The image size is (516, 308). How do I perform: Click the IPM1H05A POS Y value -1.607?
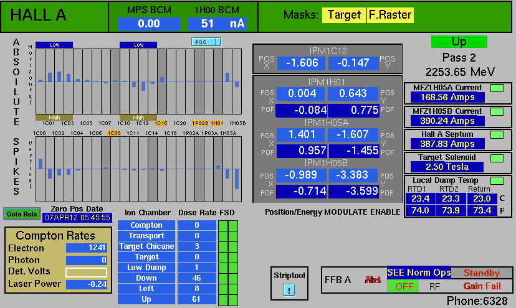[353, 134]
